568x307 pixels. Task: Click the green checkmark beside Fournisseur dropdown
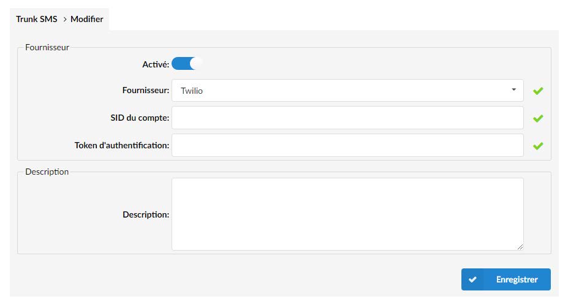pos(538,91)
